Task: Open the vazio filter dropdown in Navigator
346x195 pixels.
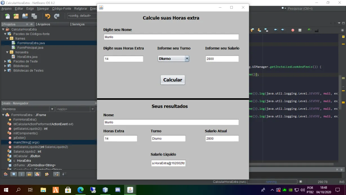Action: click(75, 109)
